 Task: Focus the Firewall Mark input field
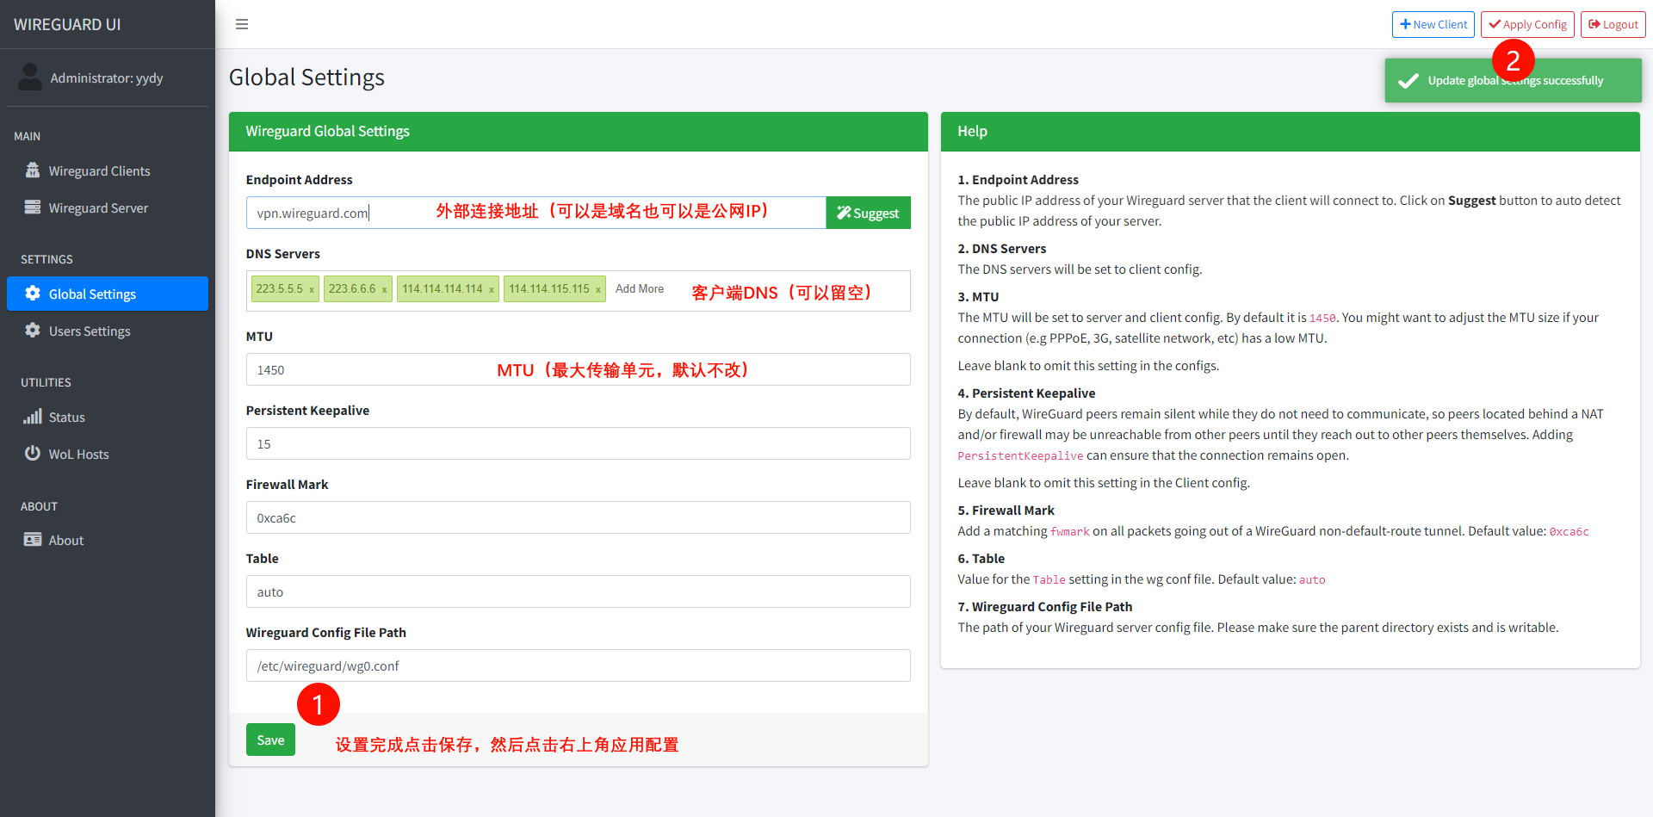(x=578, y=517)
